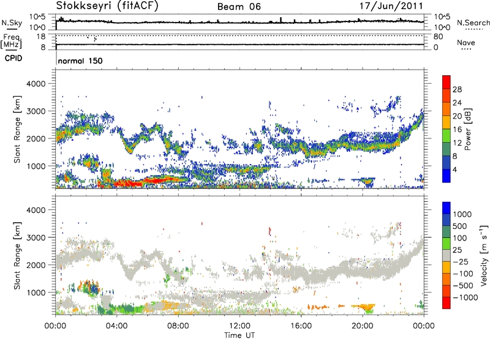Click the '16' power colorbar tick

pyautogui.click(x=457, y=130)
